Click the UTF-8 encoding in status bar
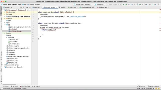 point(143,88)
